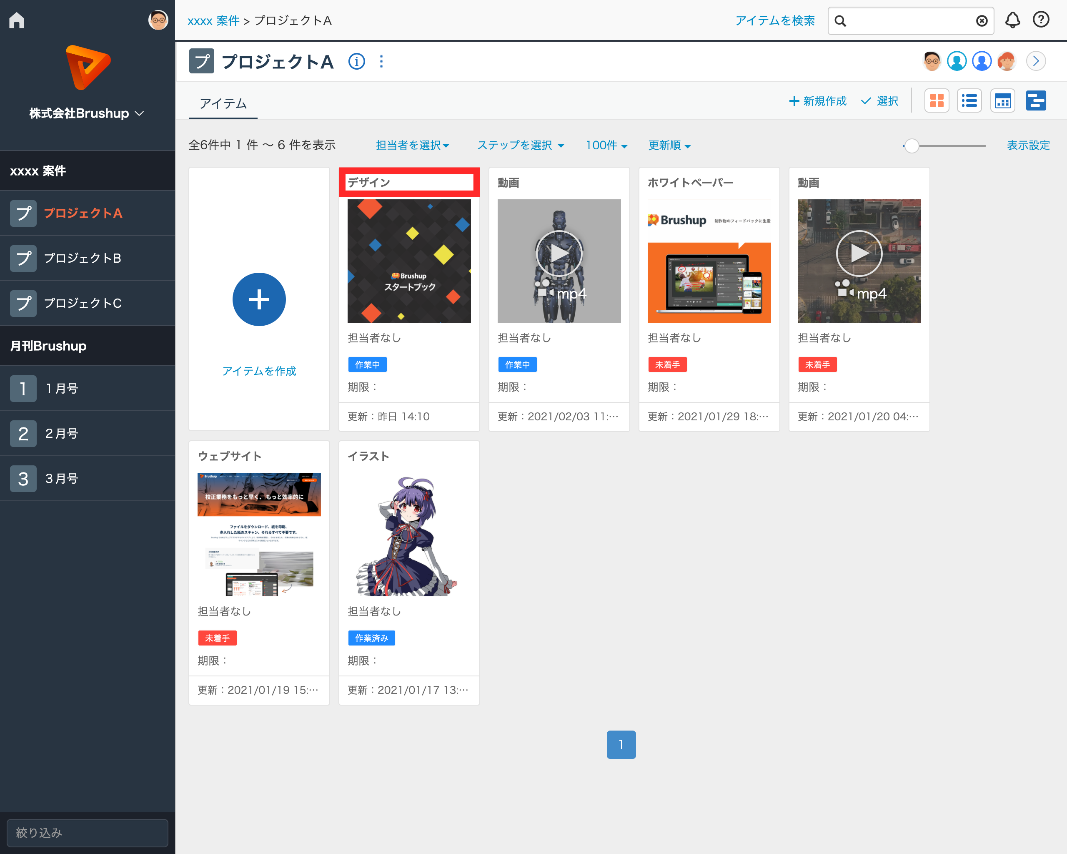Viewport: 1067px width, 854px height.
Task: Open the ステップを選択 dropdown
Action: pos(520,146)
